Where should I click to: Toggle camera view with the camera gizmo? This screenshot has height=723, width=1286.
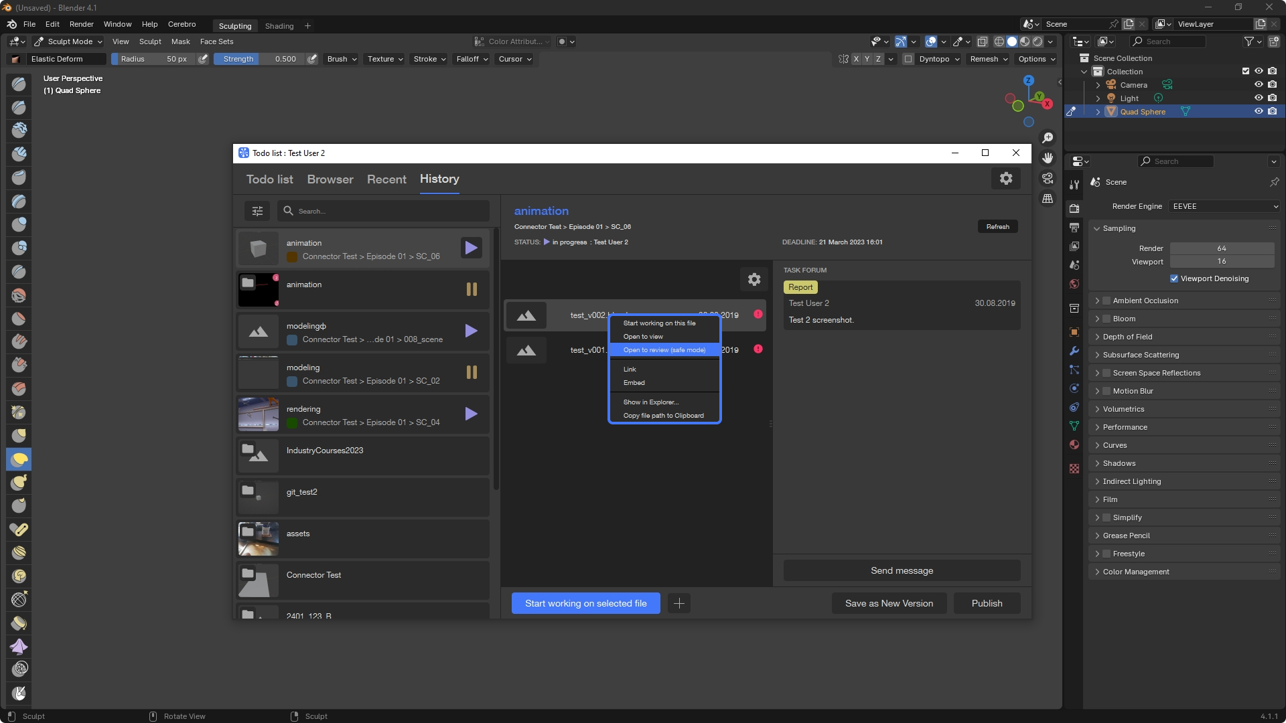tap(1048, 178)
